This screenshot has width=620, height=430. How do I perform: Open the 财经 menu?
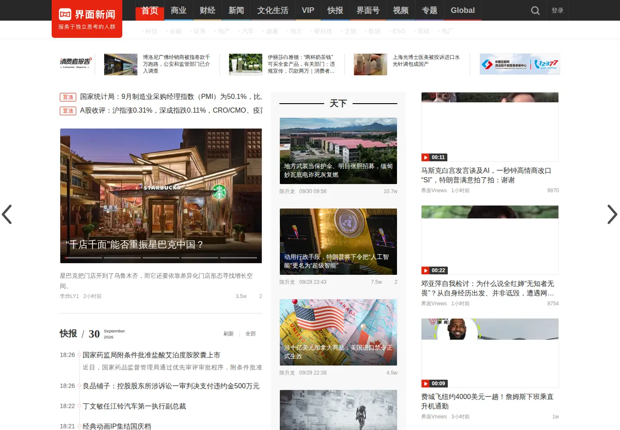pos(208,10)
